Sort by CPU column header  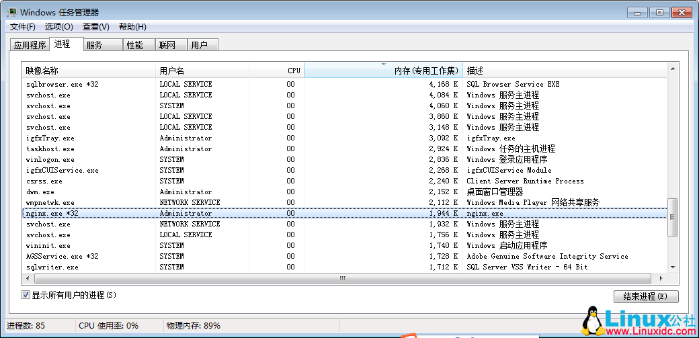coord(276,71)
